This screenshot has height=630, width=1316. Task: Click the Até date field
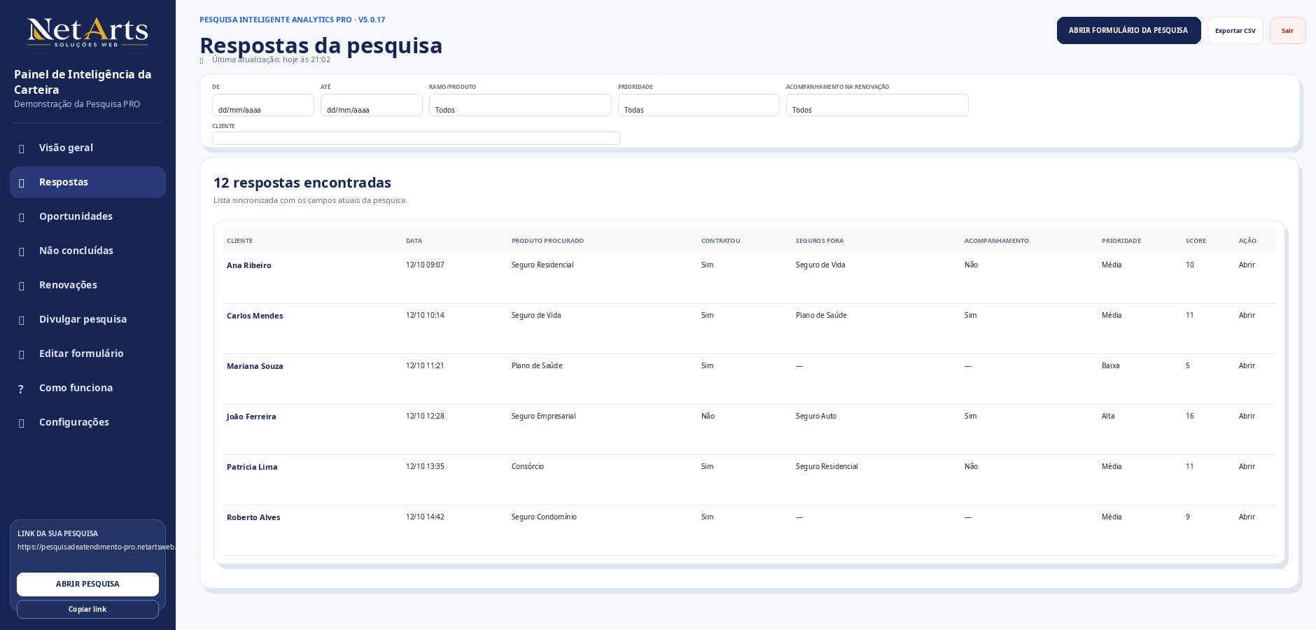(372, 105)
